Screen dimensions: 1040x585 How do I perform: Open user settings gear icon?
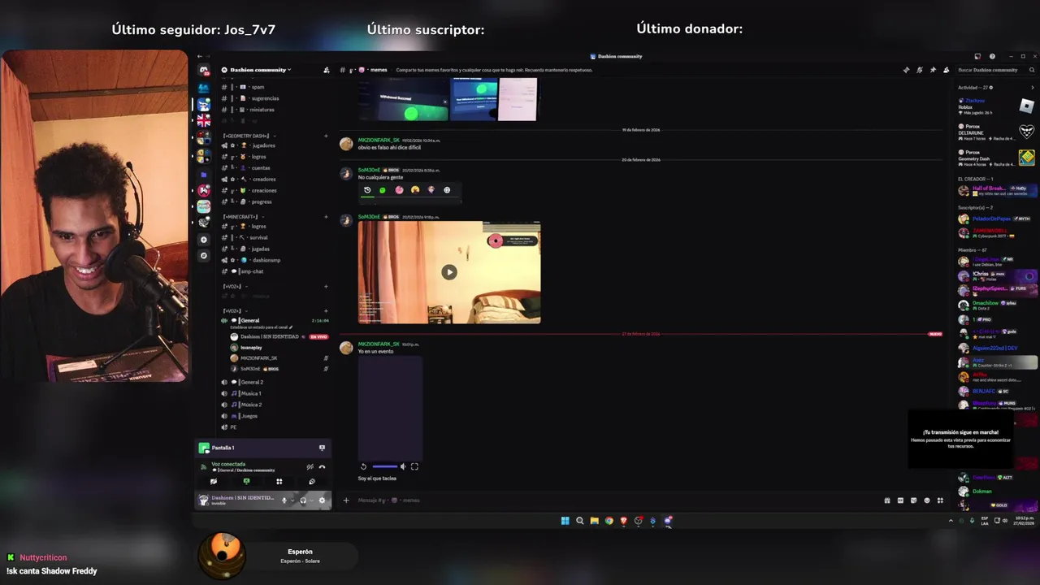click(322, 500)
